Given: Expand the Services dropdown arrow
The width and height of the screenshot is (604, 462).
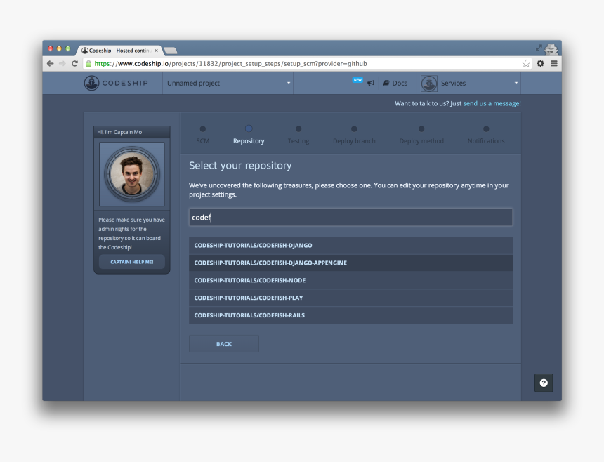Looking at the screenshot, I should click(516, 83).
